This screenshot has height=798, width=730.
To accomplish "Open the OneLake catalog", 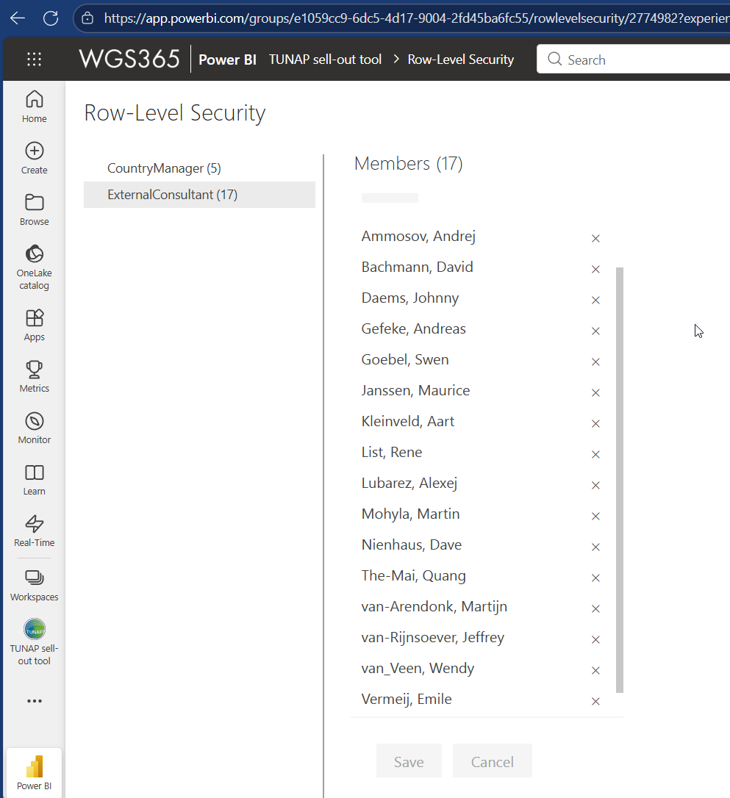I will click(34, 267).
